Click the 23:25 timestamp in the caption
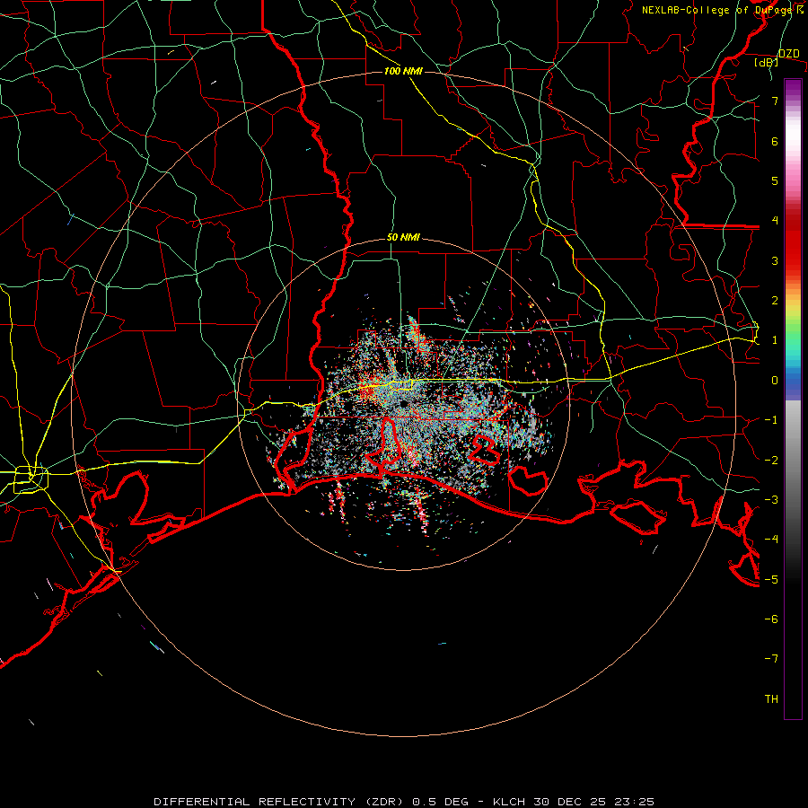808x808 pixels. [636, 802]
